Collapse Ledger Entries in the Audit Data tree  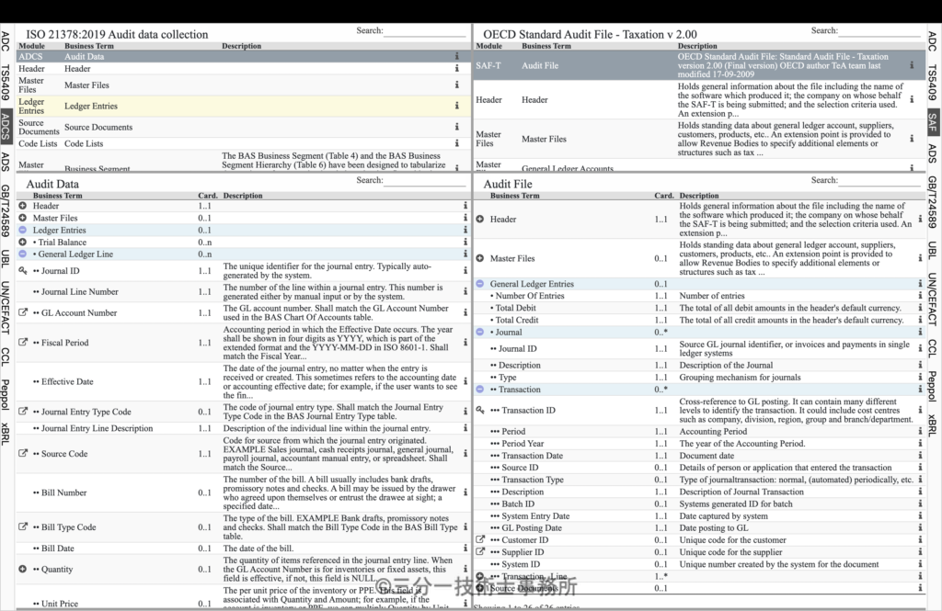(22, 230)
